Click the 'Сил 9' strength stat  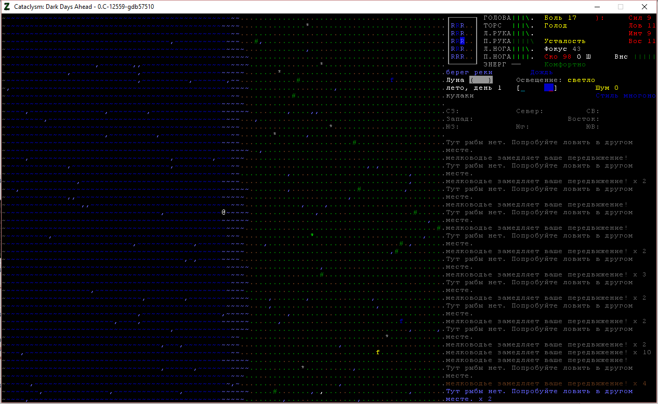pos(640,18)
